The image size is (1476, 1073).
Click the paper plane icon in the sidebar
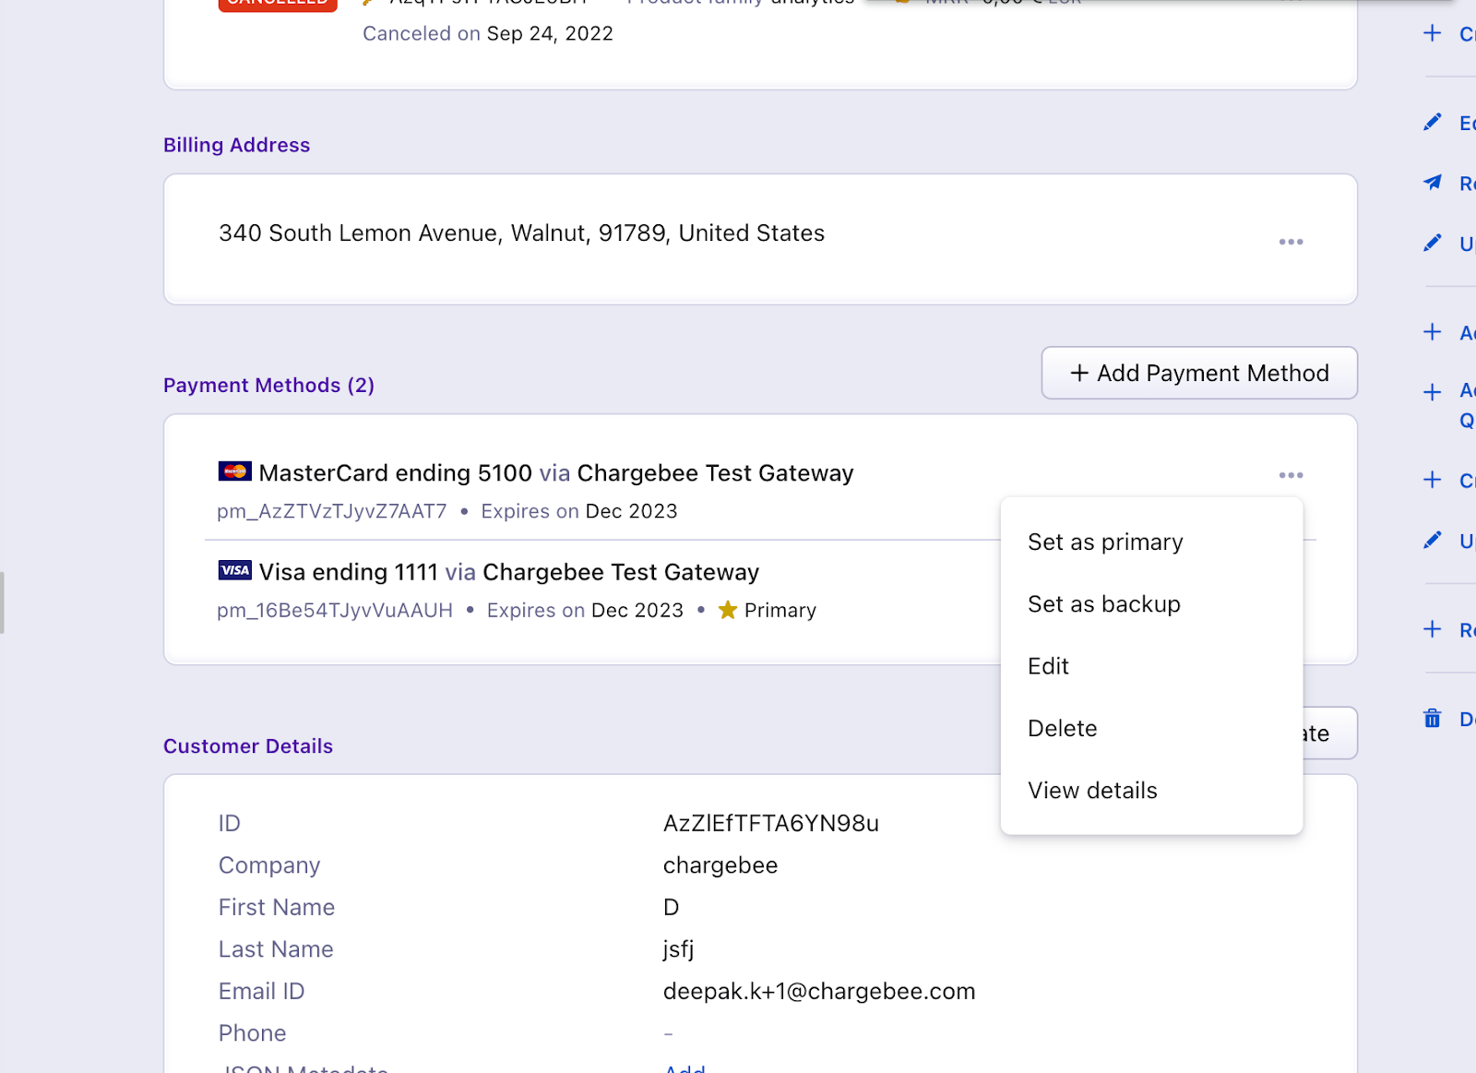point(1432,183)
